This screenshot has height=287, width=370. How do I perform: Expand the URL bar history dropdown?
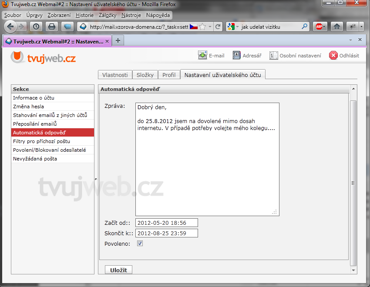(x=210, y=27)
